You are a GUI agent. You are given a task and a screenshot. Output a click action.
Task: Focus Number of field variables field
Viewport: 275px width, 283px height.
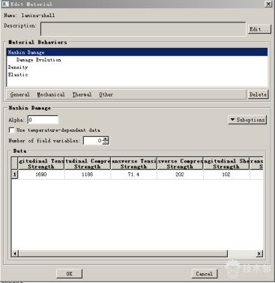(93, 141)
